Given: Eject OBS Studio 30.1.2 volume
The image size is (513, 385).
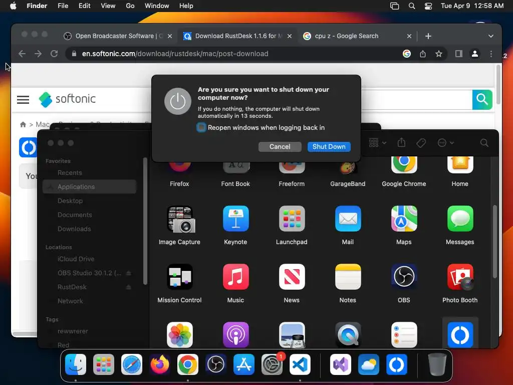Looking at the screenshot, I should (129, 273).
